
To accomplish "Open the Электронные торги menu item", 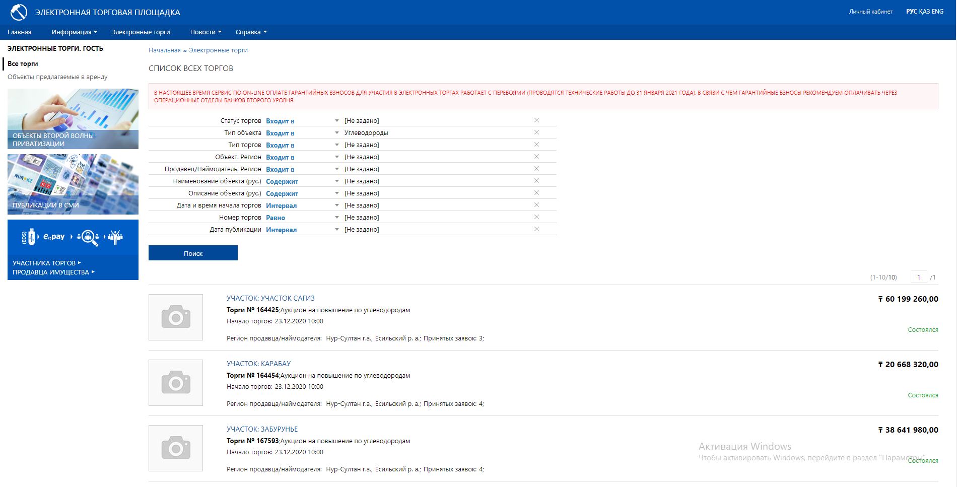I will click(x=141, y=32).
